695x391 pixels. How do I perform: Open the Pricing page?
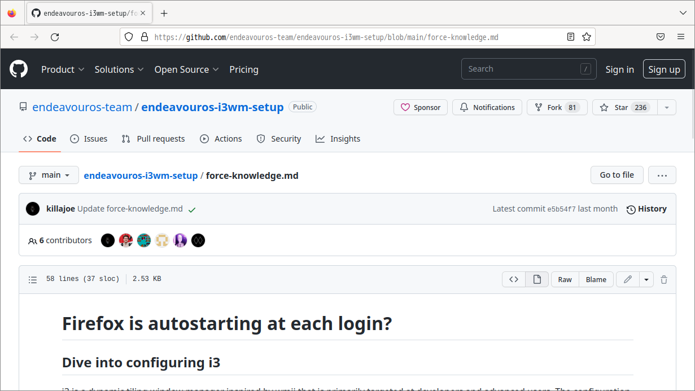pyautogui.click(x=244, y=69)
